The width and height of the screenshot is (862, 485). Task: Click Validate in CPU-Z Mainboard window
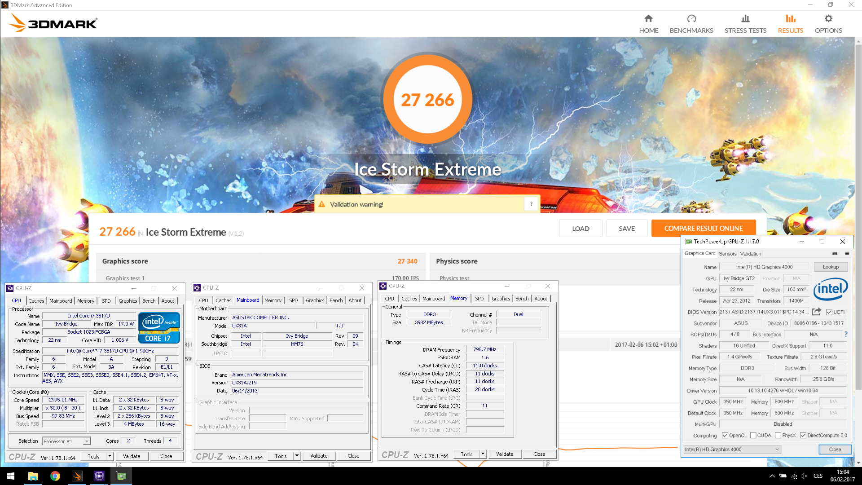[319, 455]
